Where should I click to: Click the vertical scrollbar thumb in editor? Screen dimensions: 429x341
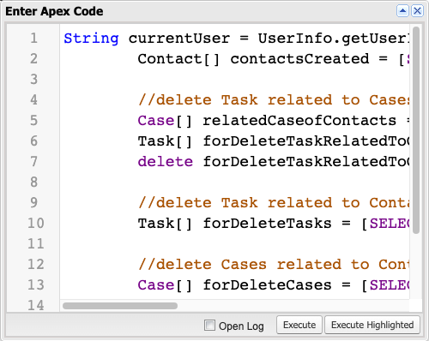416,130
